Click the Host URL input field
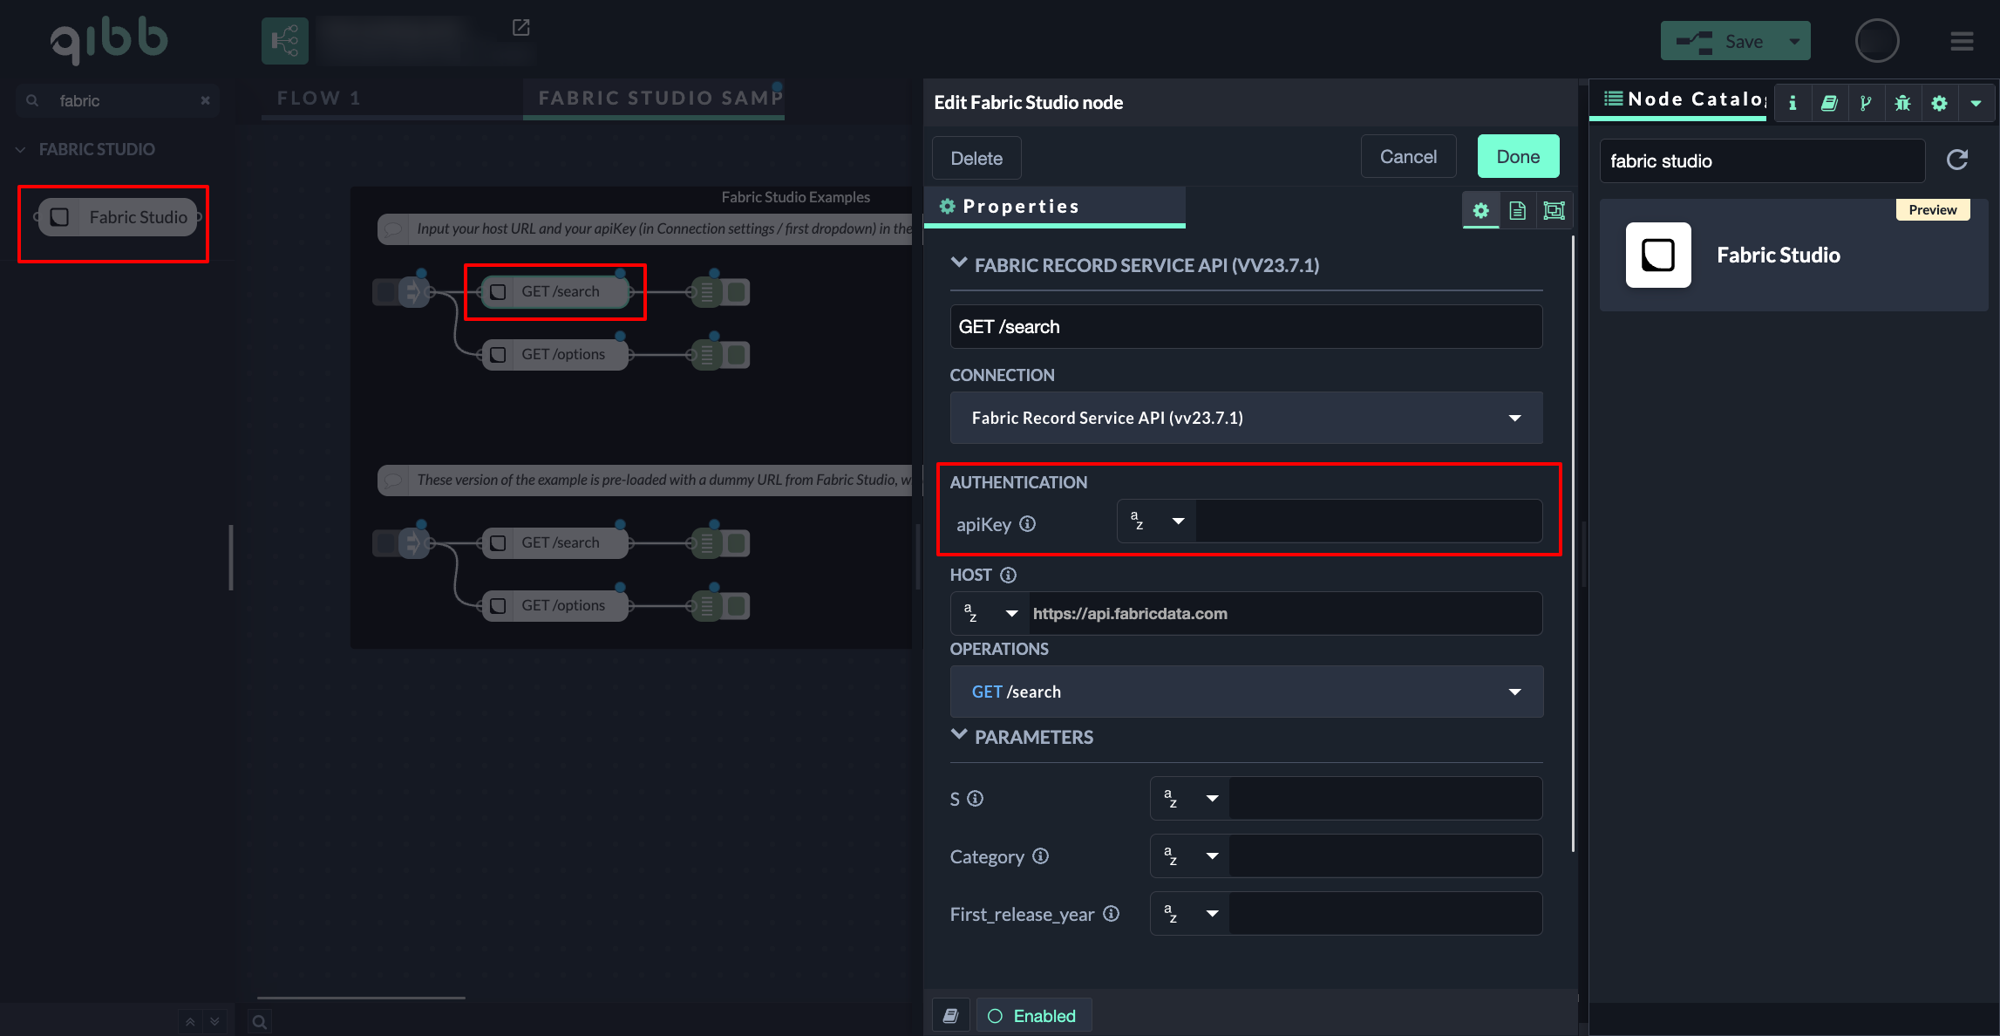The height and width of the screenshot is (1036, 2000). pos(1283,614)
